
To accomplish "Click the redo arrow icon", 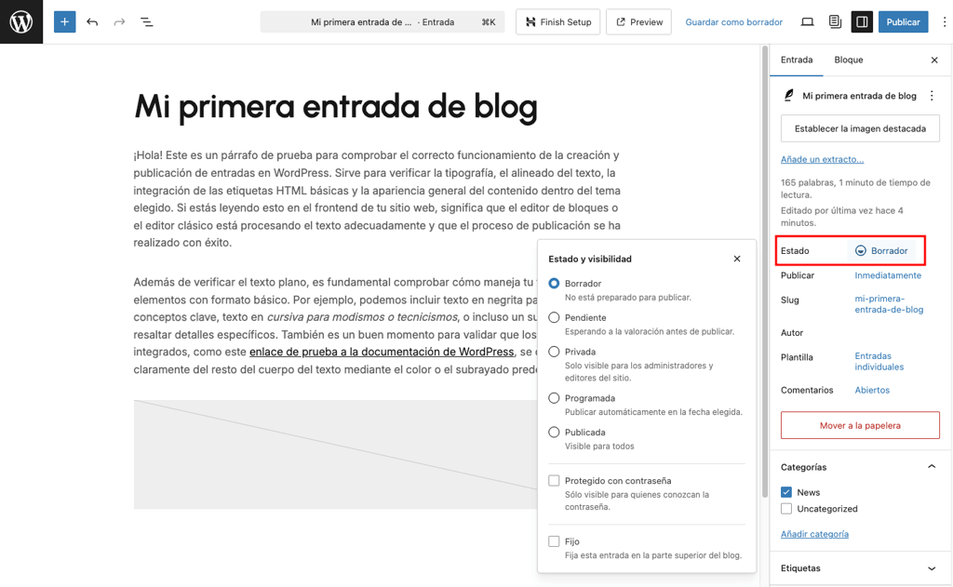I will coord(119,22).
